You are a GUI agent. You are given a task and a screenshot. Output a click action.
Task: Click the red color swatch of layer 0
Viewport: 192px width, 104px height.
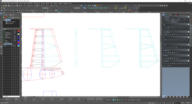point(19,31)
